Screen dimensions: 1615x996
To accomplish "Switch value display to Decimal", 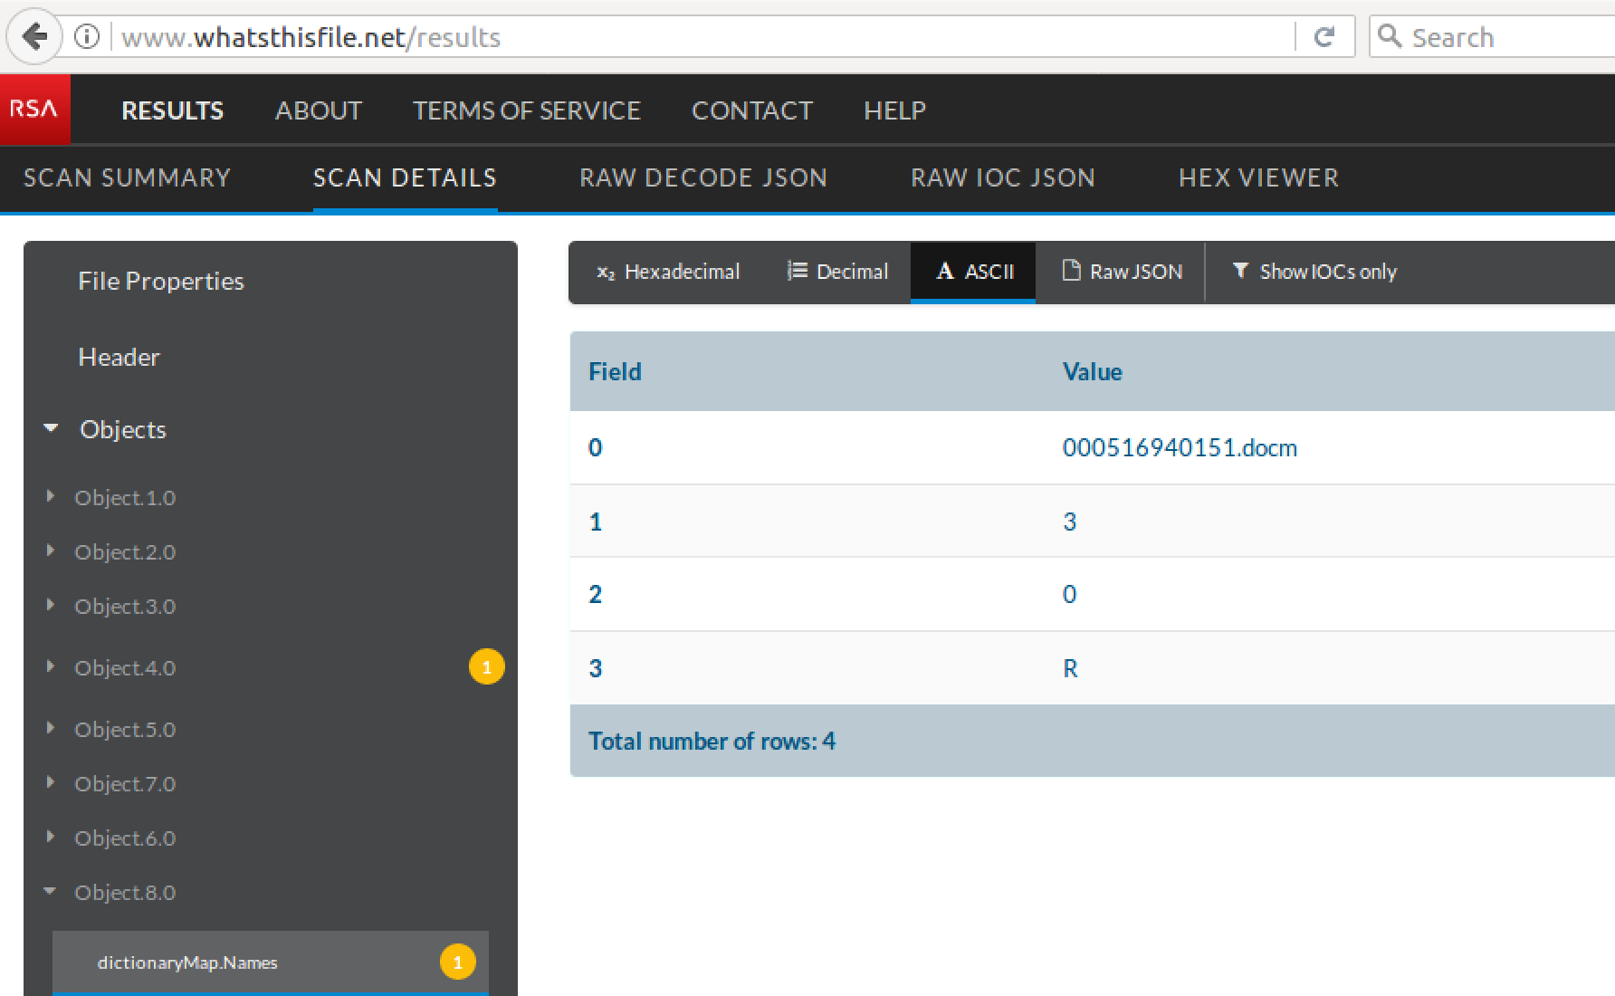I will point(837,272).
